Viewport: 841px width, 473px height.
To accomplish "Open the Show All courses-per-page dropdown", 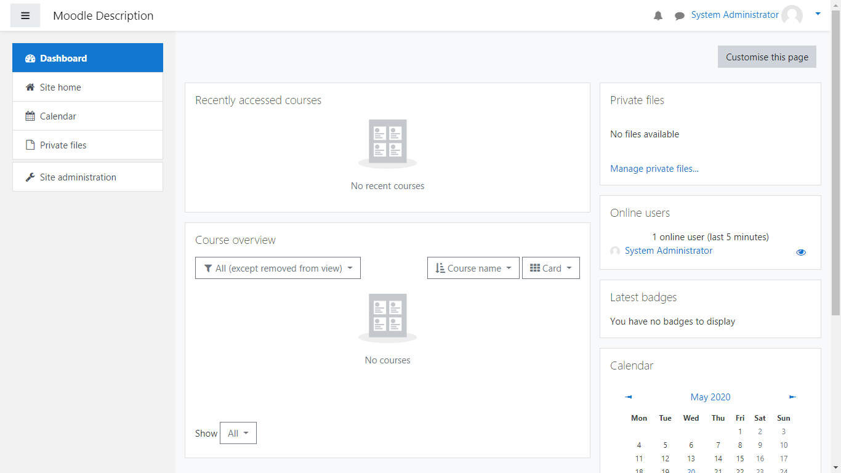I will click(238, 433).
